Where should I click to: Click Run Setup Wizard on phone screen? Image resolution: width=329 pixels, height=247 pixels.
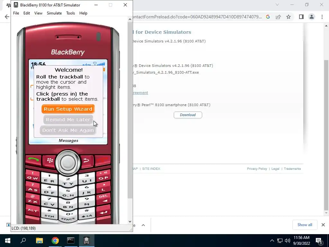point(68,109)
